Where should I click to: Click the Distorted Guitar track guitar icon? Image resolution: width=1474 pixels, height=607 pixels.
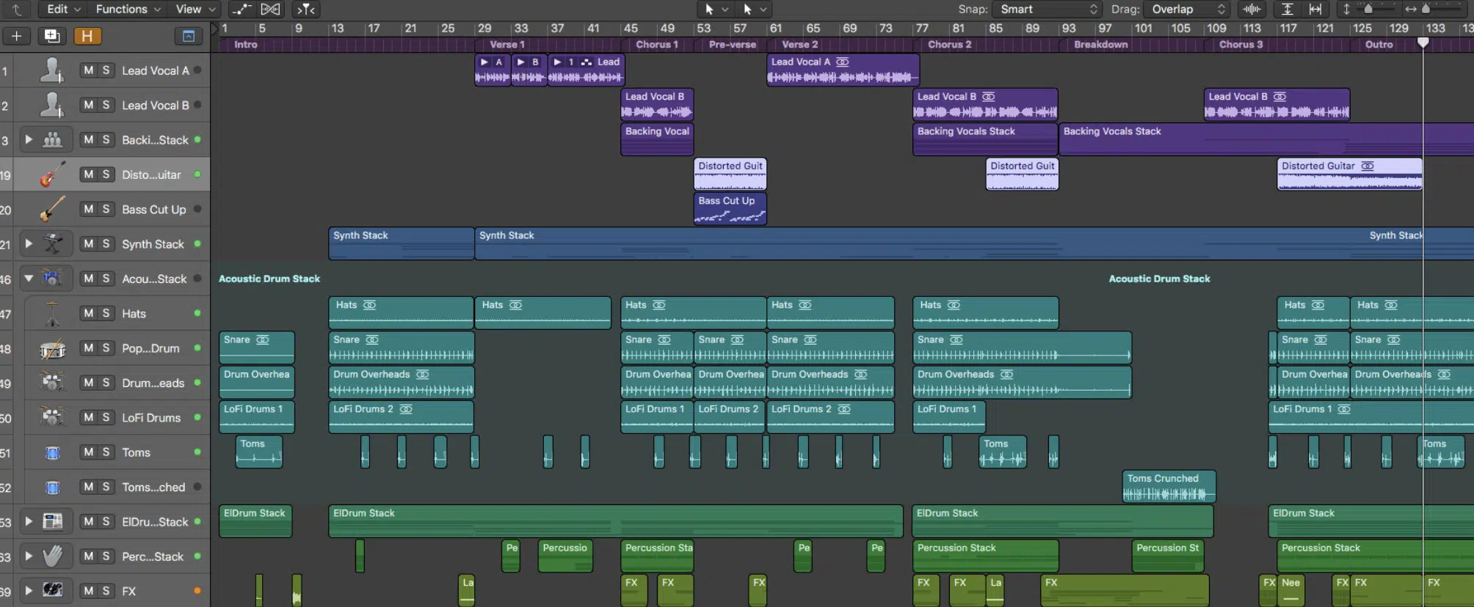coord(52,174)
